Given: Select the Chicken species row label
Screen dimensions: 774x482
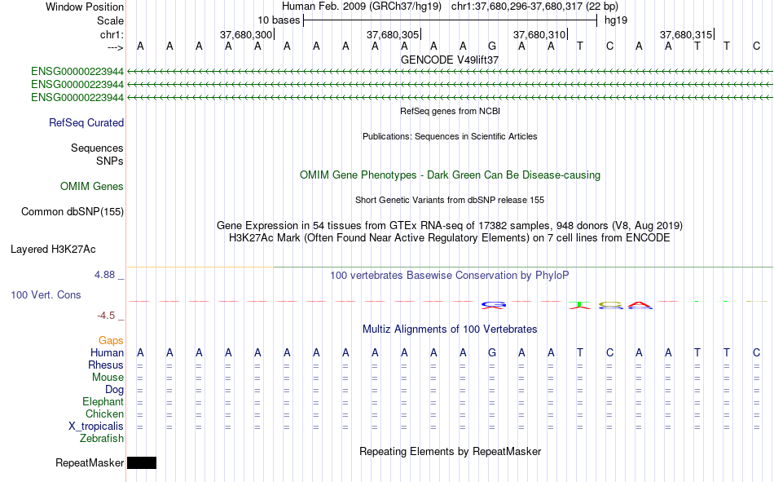Looking at the screenshot, I should click(x=104, y=413).
